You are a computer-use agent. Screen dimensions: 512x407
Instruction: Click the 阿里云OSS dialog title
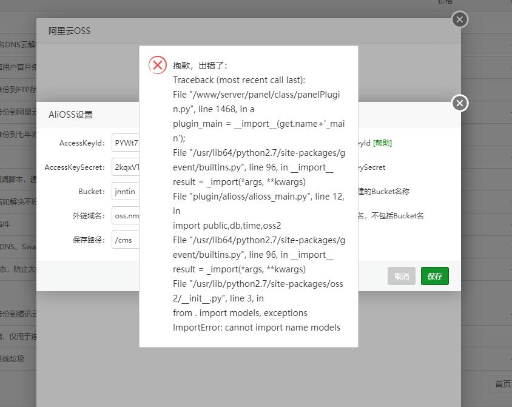pyautogui.click(x=69, y=31)
